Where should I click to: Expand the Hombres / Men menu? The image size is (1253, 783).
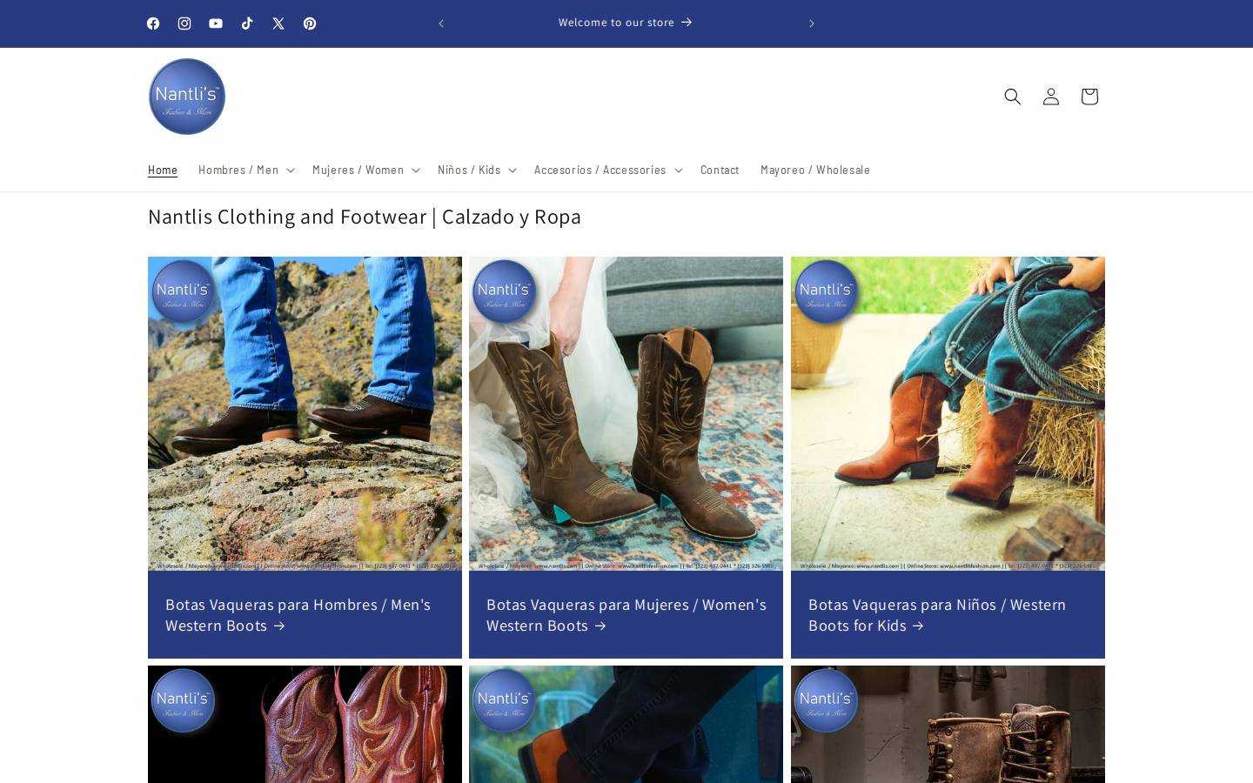246,170
